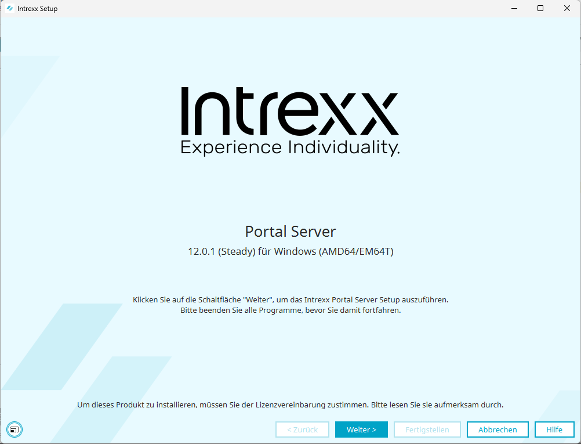
Task: Cancel the installation with Abbrechen
Action: (498, 429)
